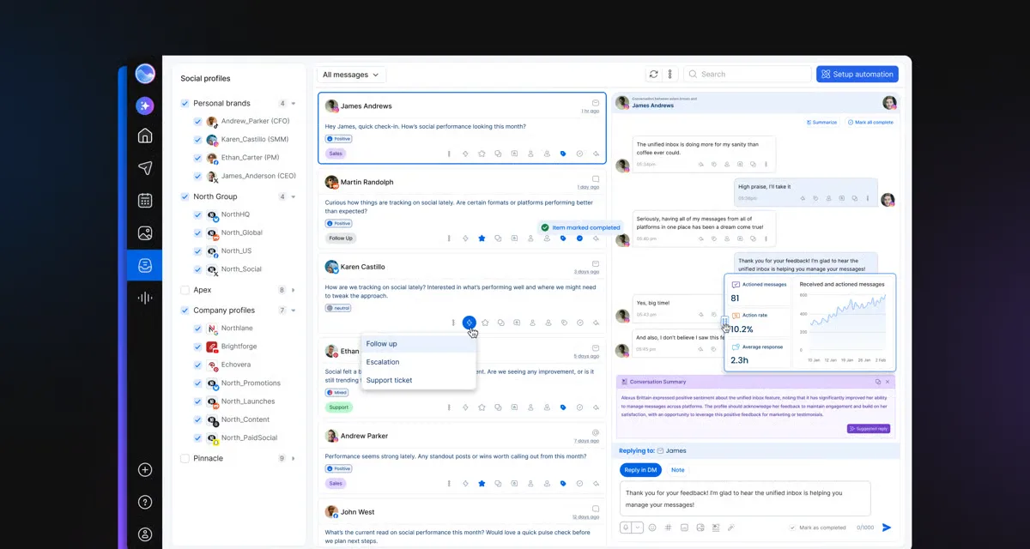Open the Media library image icon in sidebar
The width and height of the screenshot is (1030, 549).
[x=145, y=233]
